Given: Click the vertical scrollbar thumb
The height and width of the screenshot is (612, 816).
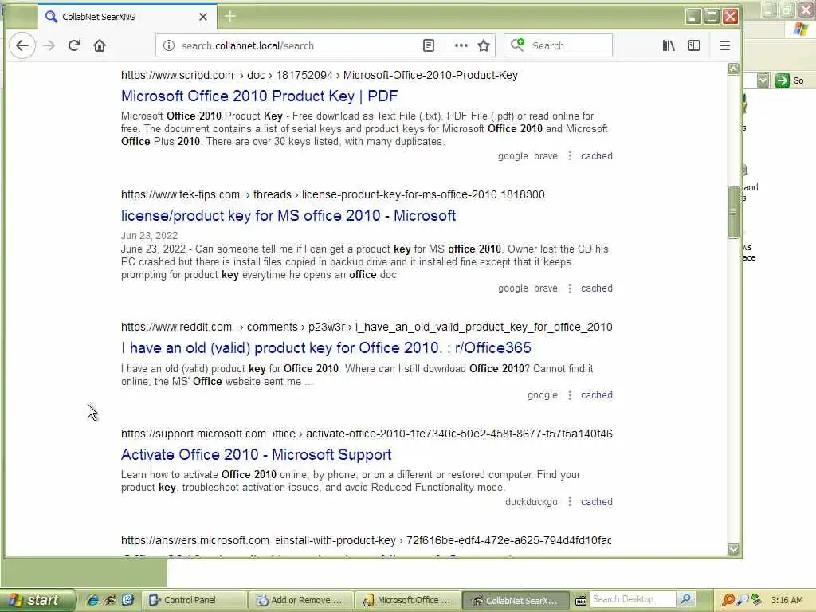Looking at the screenshot, I should (733, 212).
